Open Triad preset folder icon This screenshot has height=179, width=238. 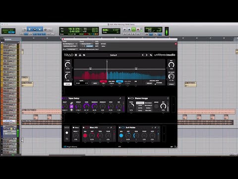[x=84, y=55]
